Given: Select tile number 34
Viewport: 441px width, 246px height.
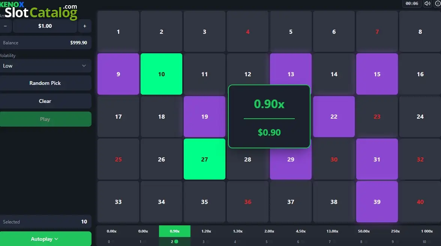Looking at the screenshot, I should [161, 202].
